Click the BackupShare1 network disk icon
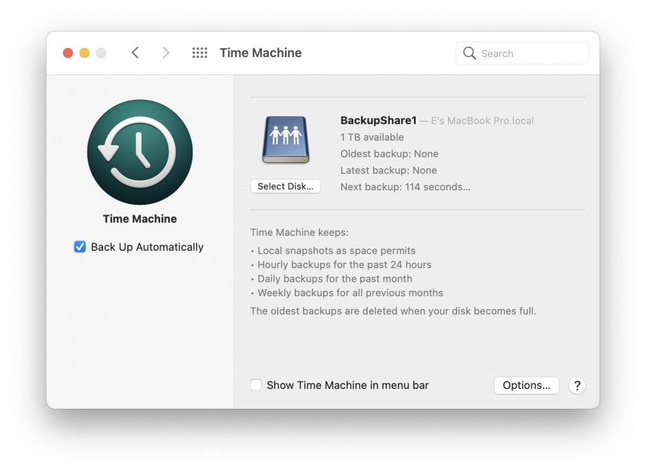 [285, 139]
